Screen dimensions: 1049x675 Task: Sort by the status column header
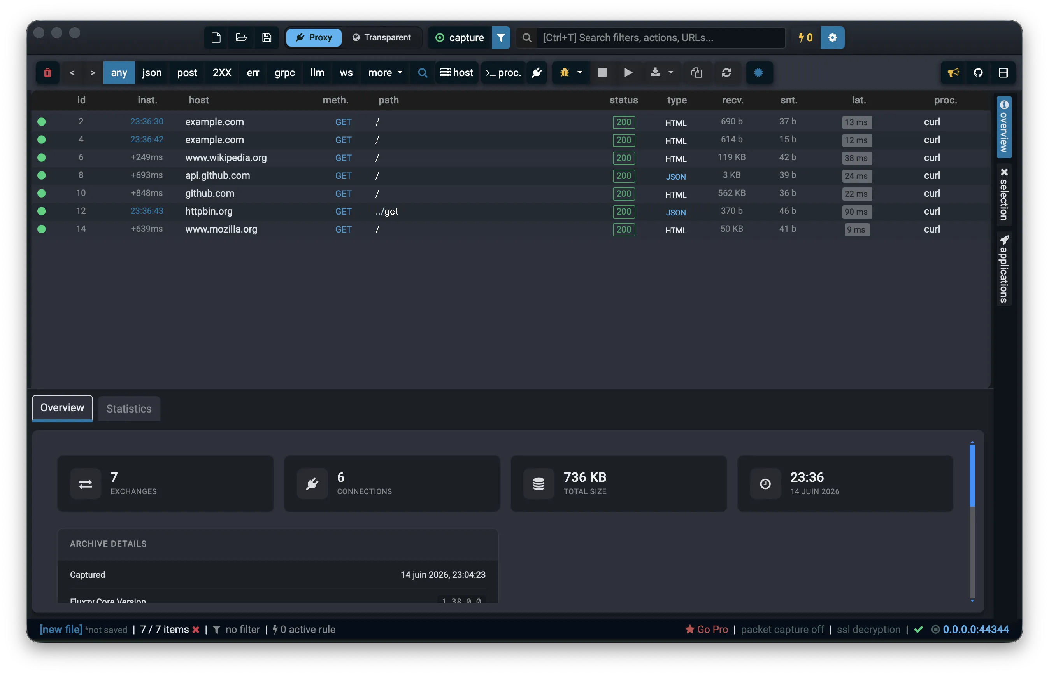[623, 100]
